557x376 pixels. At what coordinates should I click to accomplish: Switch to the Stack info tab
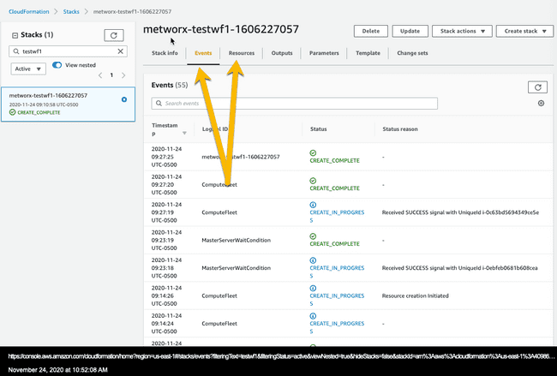pos(165,53)
